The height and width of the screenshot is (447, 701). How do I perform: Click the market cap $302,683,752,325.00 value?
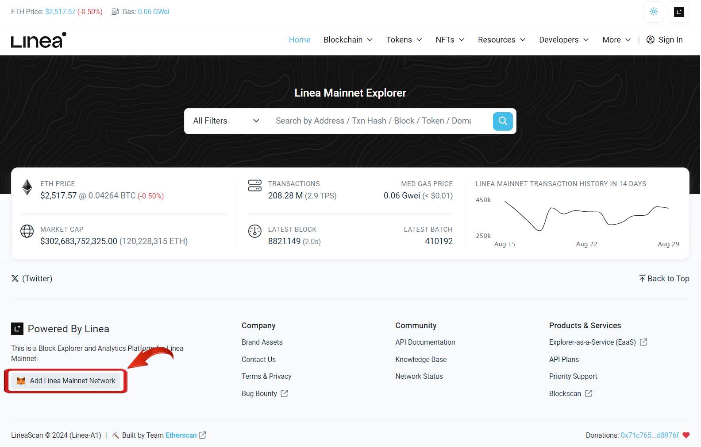coord(79,241)
